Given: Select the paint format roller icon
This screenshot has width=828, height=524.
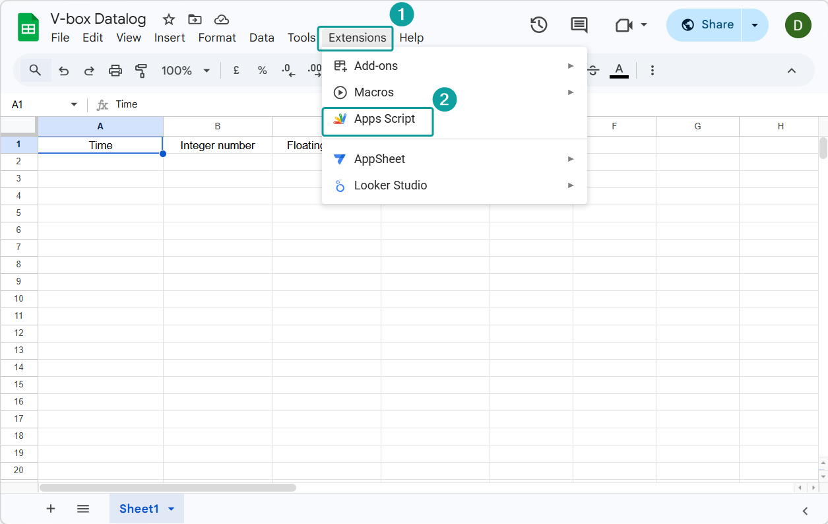Looking at the screenshot, I should pyautogui.click(x=141, y=71).
